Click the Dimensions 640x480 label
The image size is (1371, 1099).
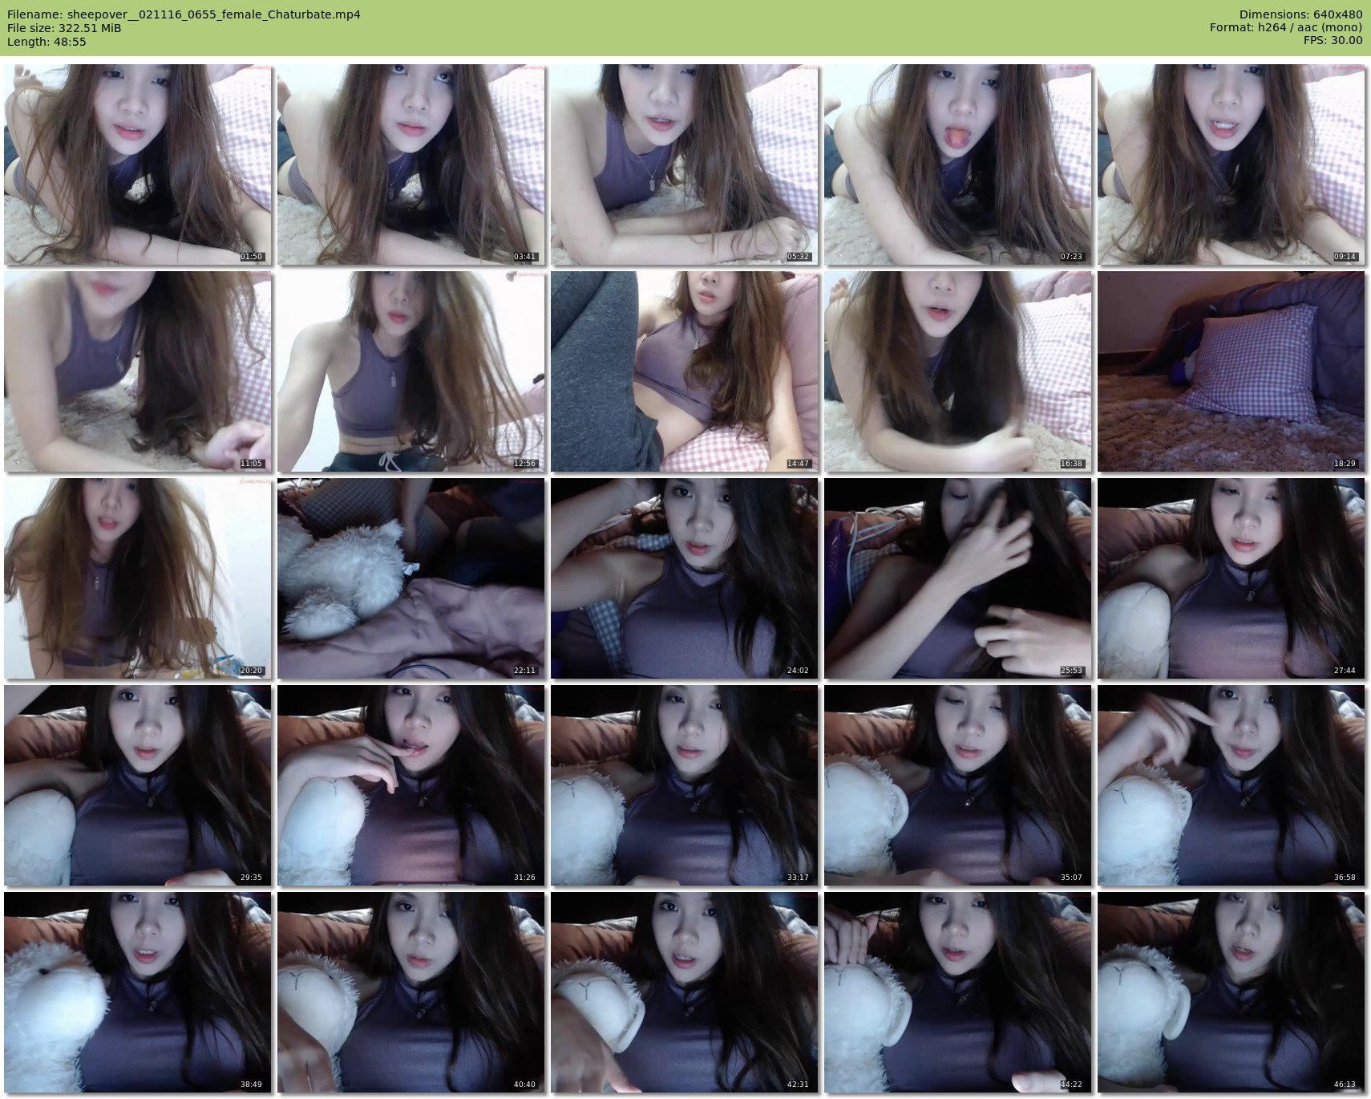tap(1300, 14)
